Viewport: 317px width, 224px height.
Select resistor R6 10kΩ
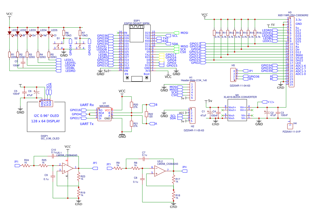click(64, 33)
